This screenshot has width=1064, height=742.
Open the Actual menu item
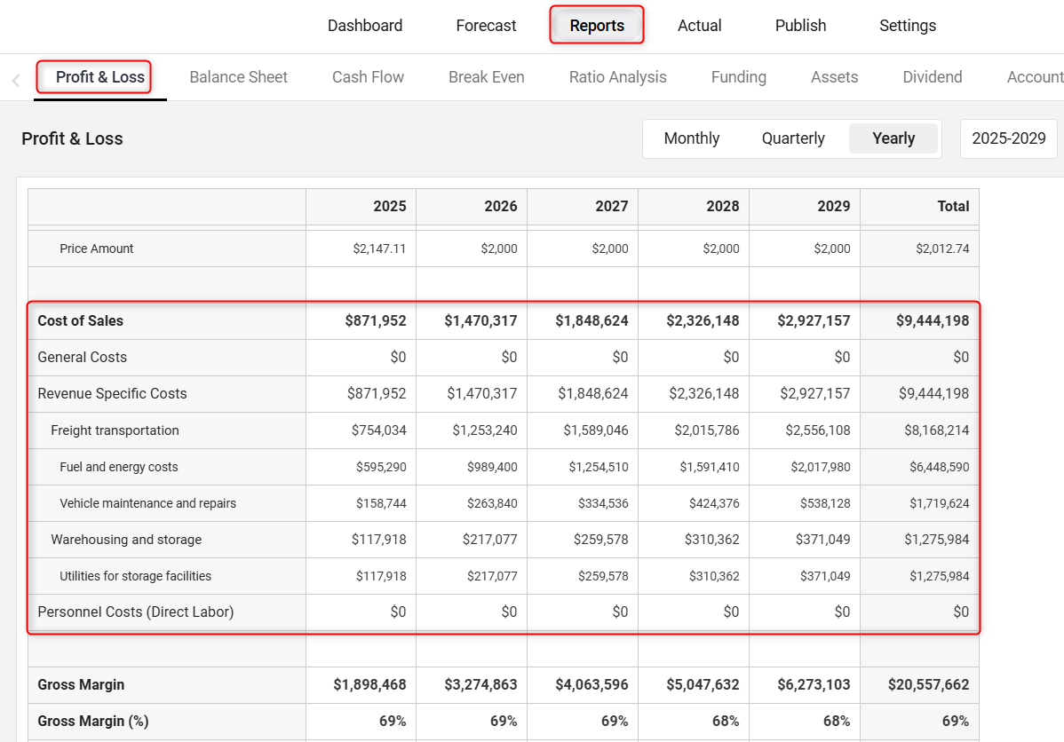tap(699, 26)
